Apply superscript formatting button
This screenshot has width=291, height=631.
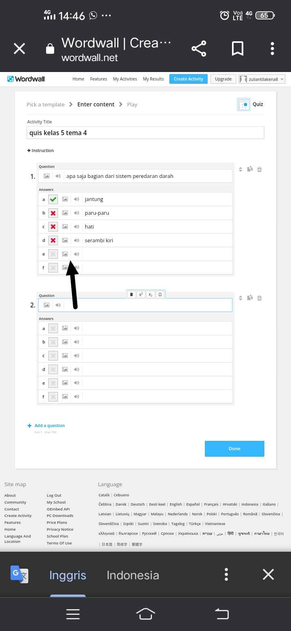click(x=141, y=294)
